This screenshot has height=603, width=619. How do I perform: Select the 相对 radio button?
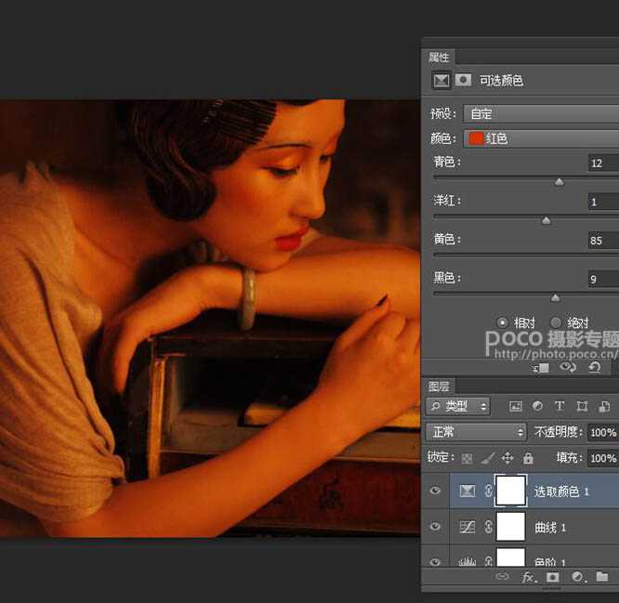[503, 322]
